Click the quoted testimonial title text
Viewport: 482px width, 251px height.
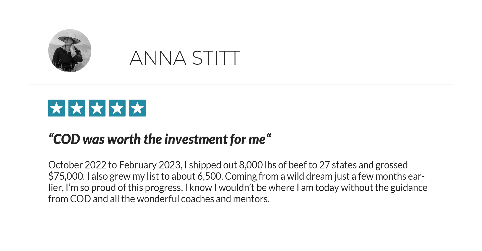(160, 139)
